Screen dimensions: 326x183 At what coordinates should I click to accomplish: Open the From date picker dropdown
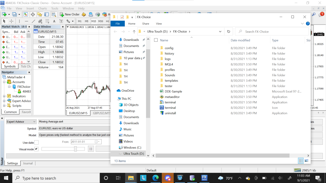[97, 142]
